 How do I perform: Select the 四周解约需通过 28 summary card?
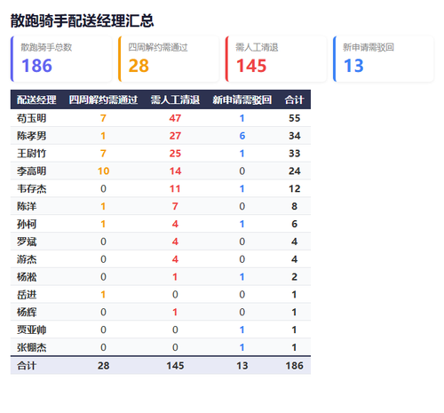(169, 59)
